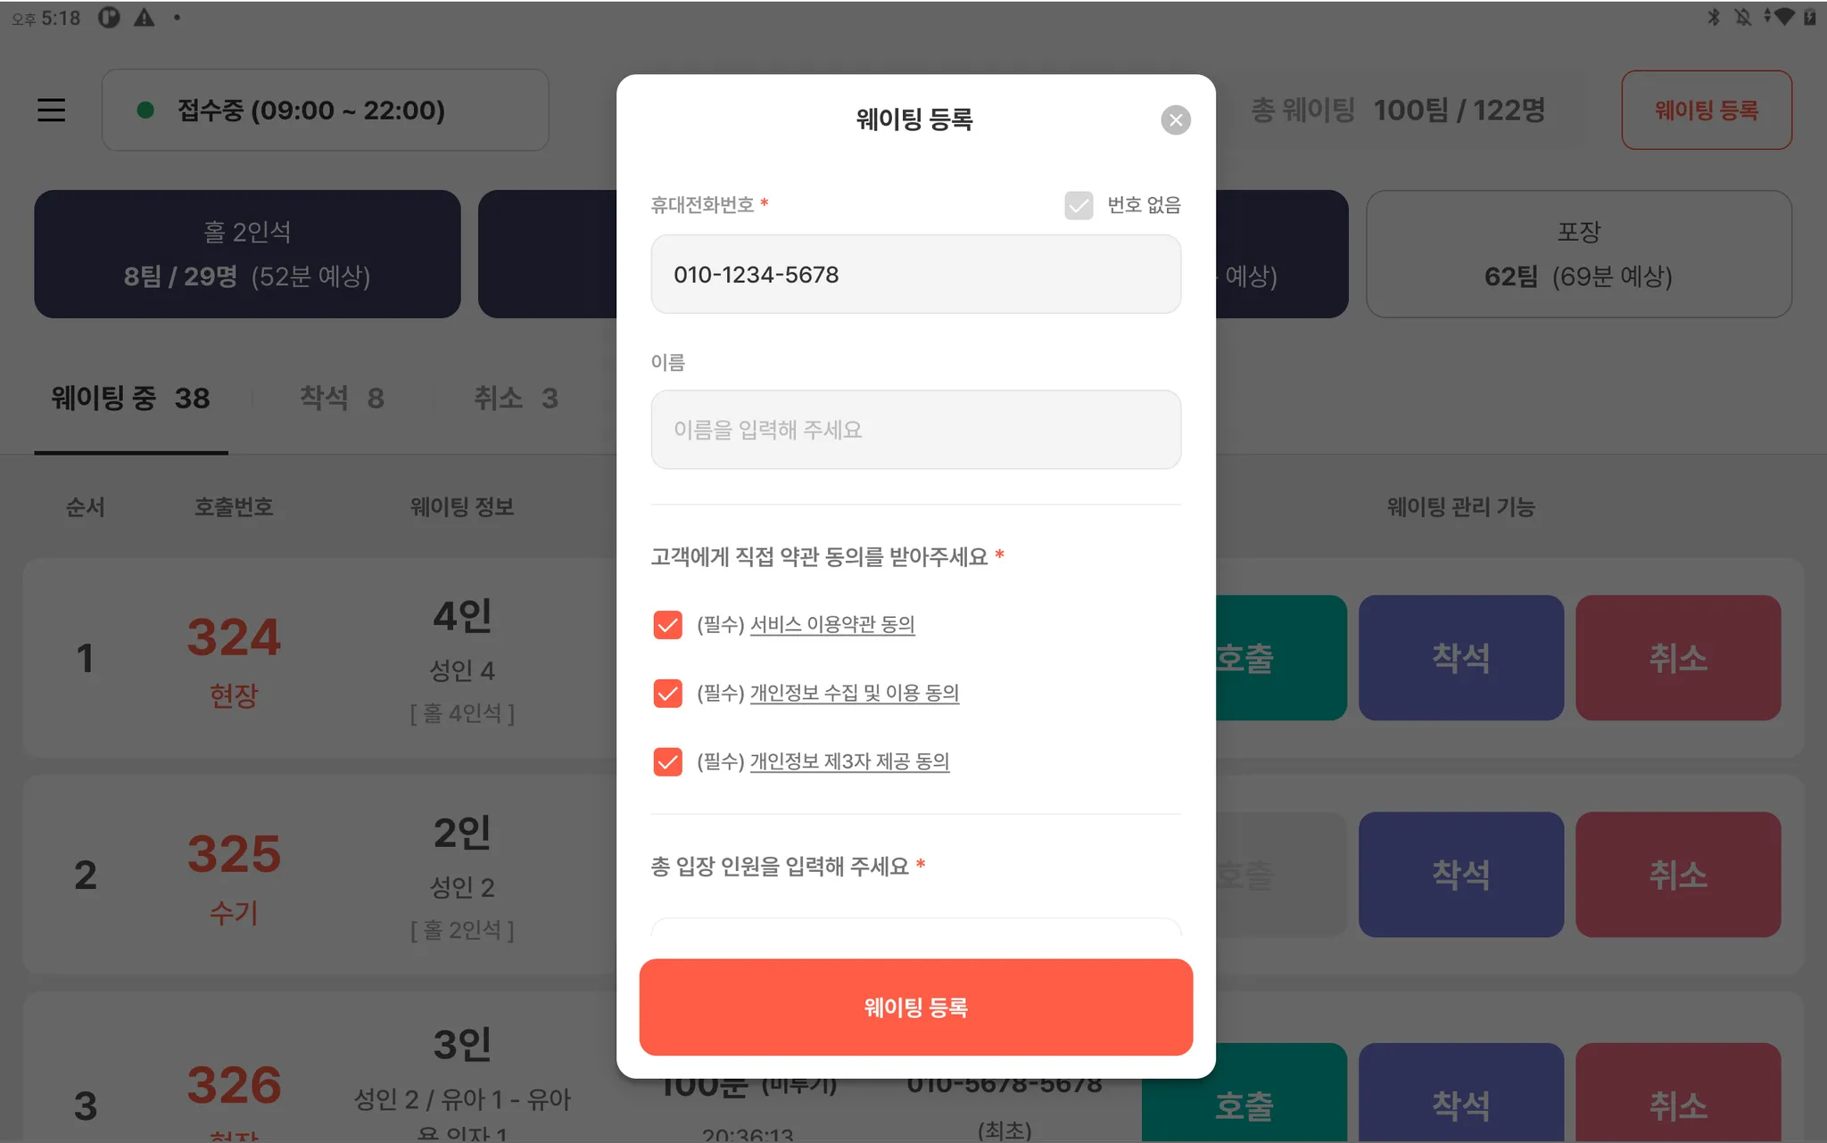The height and width of the screenshot is (1143, 1827).
Task: Open the 개인정보 제3자 제공 동의 link
Action: [849, 762]
